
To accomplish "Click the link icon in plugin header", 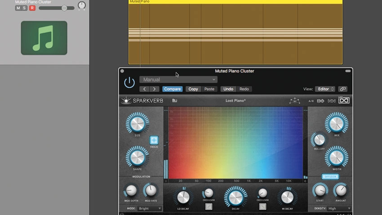I will tap(343, 89).
